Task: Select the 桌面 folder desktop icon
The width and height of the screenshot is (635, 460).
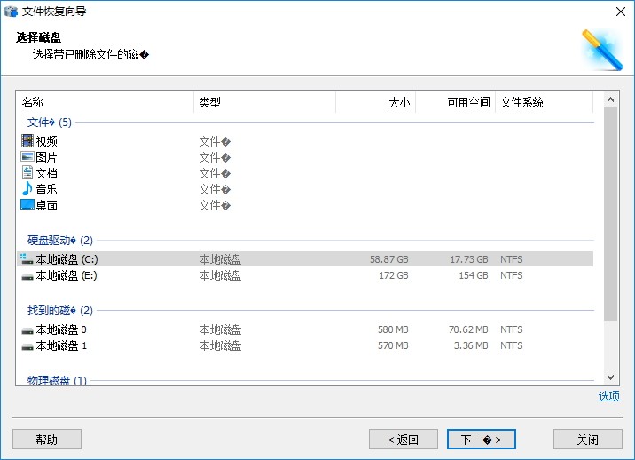Action: (x=27, y=204)
